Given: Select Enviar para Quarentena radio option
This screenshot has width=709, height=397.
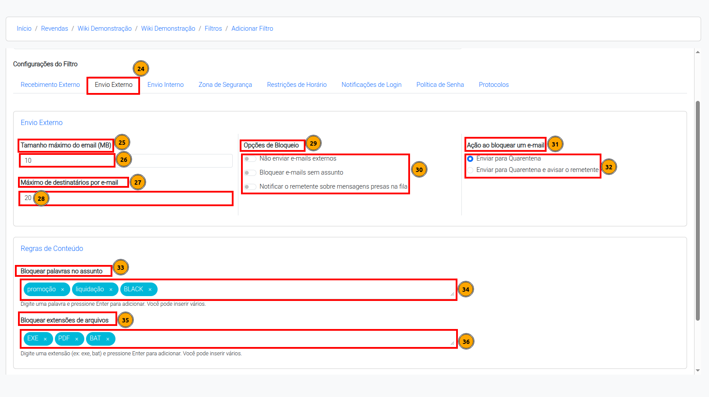Looking at the screenshot, I should click(470, 159).
